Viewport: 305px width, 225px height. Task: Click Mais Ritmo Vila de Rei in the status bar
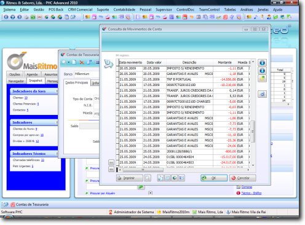(x=246, y=212)
